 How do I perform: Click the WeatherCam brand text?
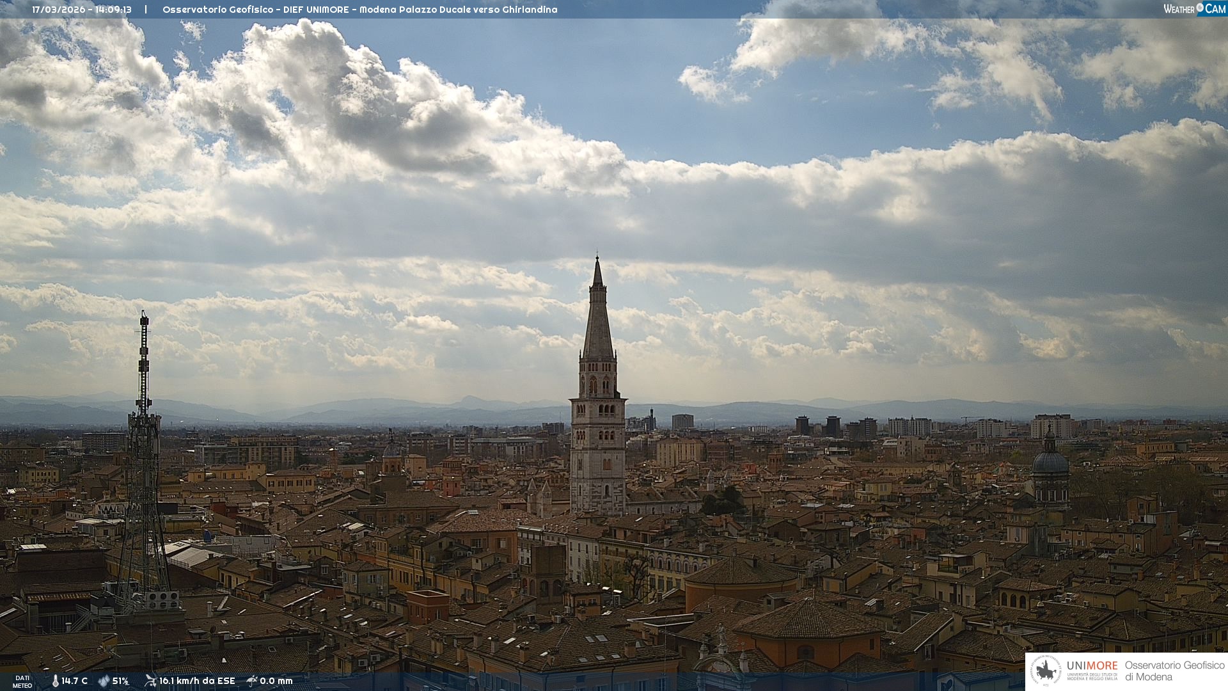tap(1179, 9)
